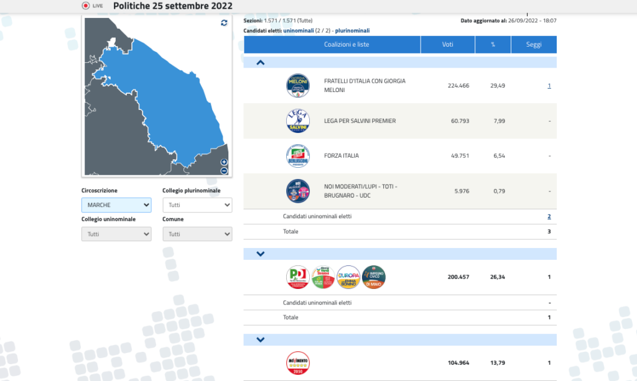Viewport: 637px width, 381px height.
Task: Click the 29,49 percentage value
Action: point(498,86)
